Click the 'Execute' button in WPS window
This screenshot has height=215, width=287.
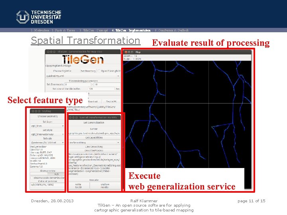[x=94, y=180]
